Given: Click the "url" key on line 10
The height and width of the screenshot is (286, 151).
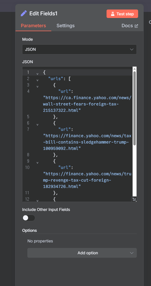Looking at the screenshot, I should (64, 167).
